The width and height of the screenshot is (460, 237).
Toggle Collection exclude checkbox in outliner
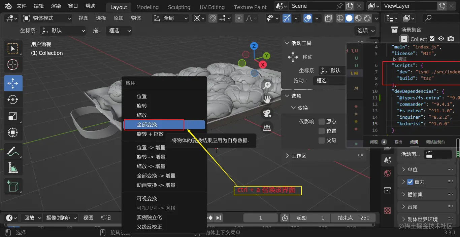[x=432, y=39]
